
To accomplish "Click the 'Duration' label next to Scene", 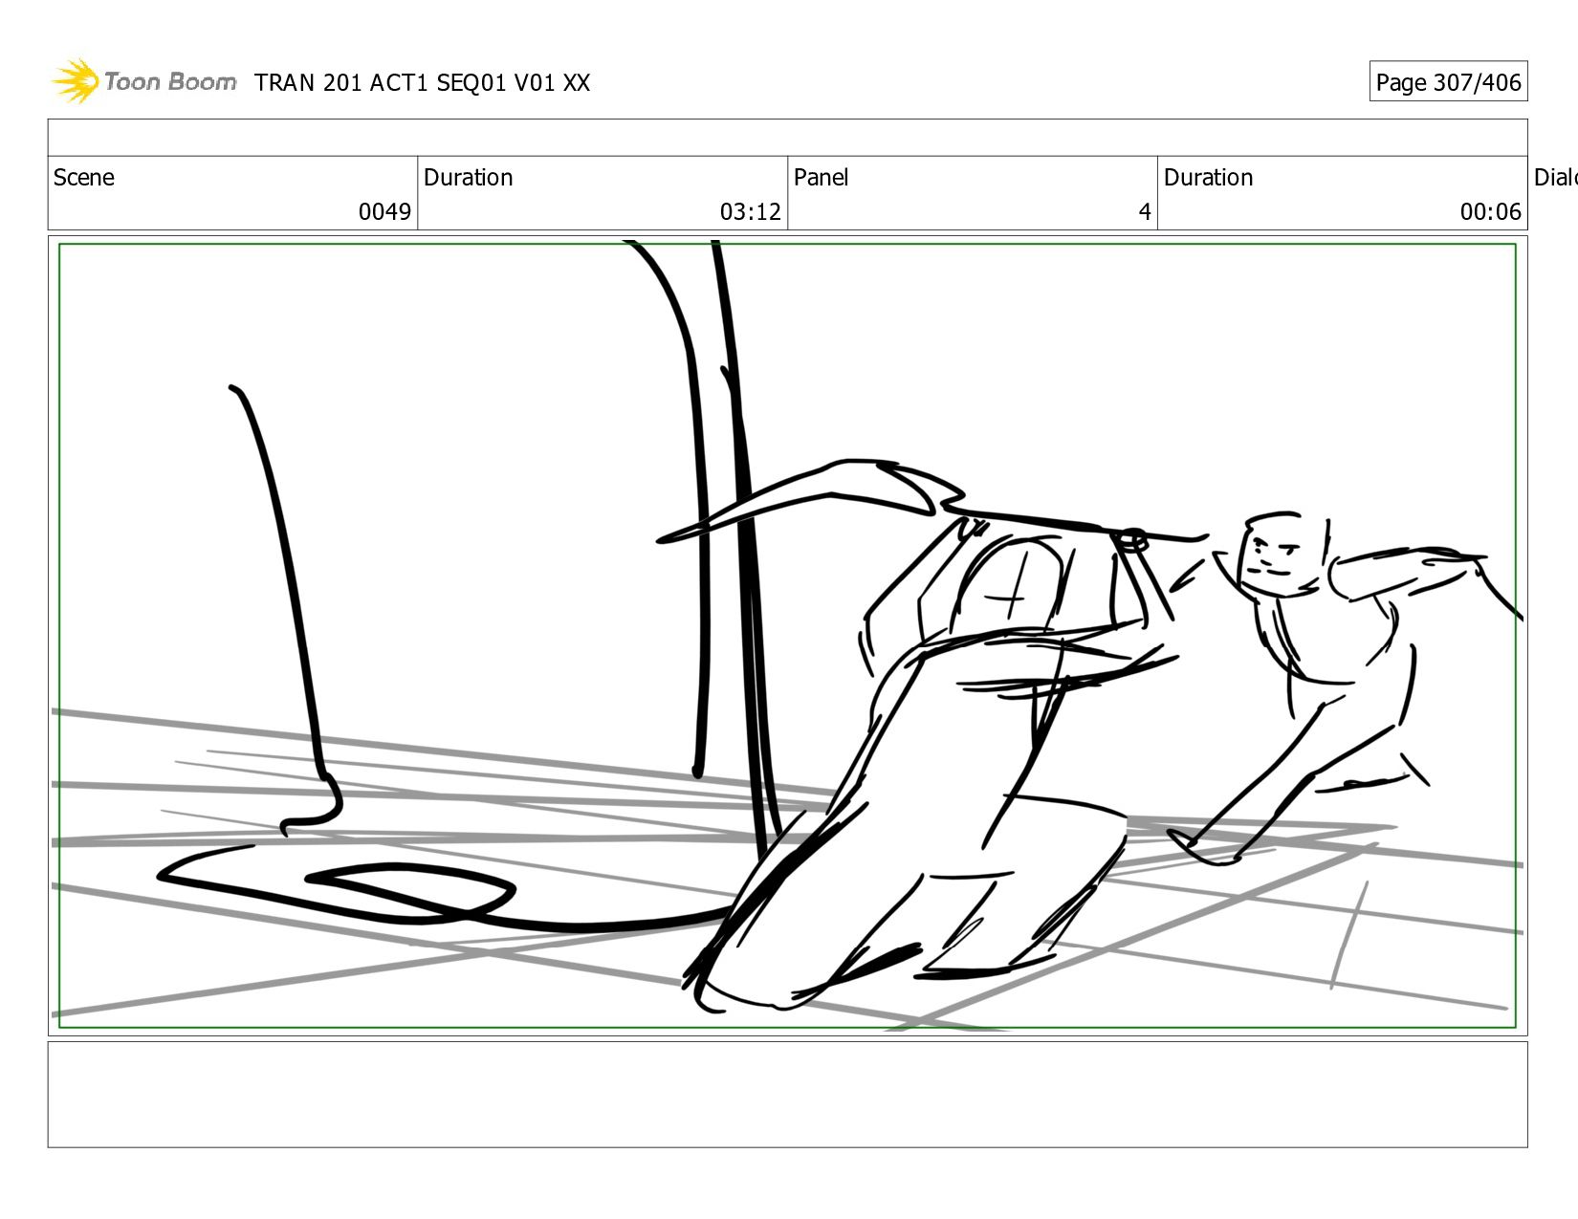I will pos(469,178).
